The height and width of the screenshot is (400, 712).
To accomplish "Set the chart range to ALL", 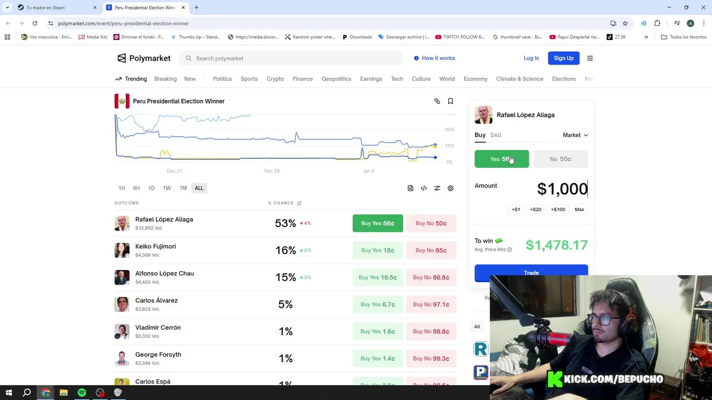I will [199, 188].
